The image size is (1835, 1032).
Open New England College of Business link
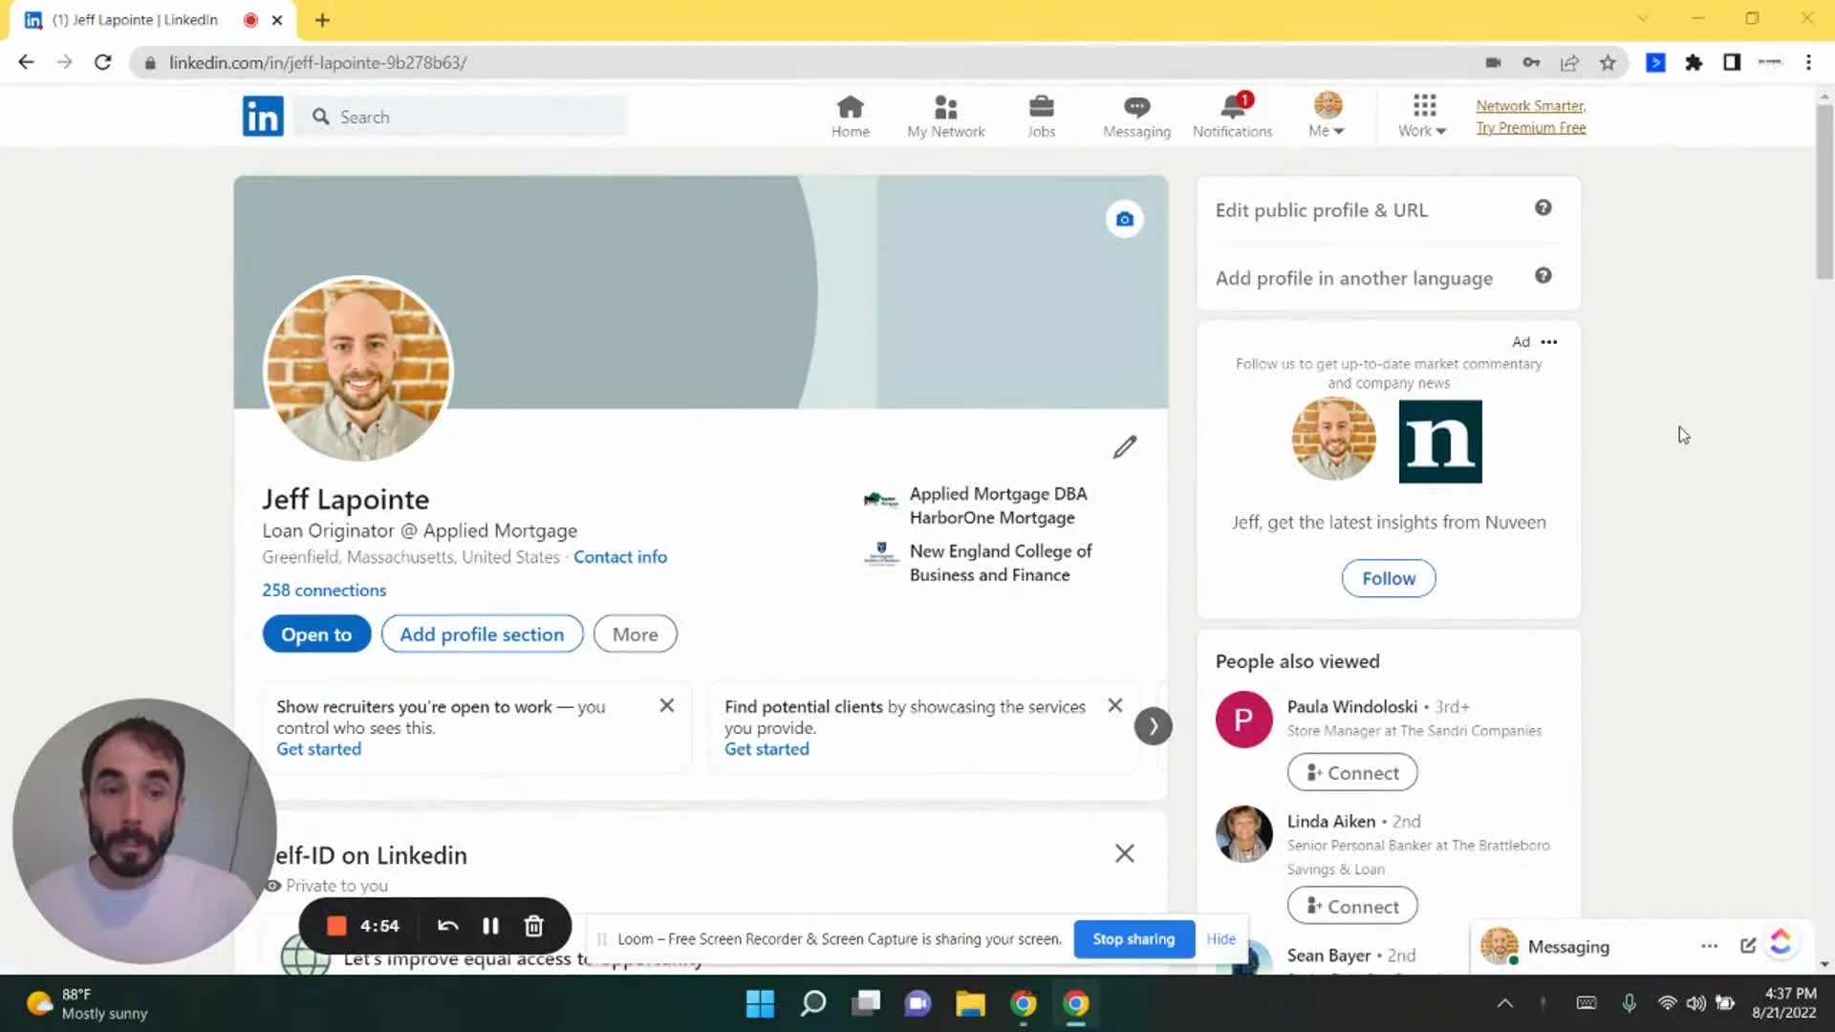coord(979,563)
